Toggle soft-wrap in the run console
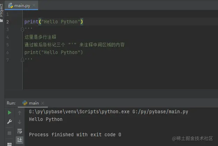The image size is (218, 146). click(x=20, y=131)
